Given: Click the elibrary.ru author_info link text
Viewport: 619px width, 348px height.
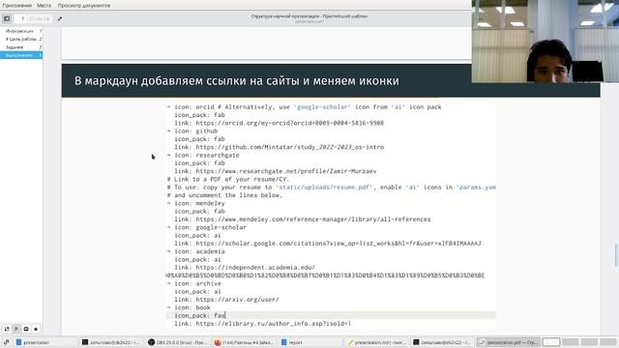Looking at the screenshot, I should point(273,324).
